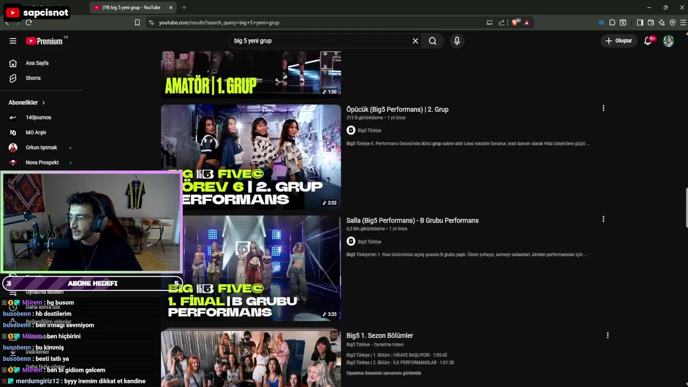Open the browser extensions puzzle icon
Screen dimensions: 688x387
coord(612,23)
